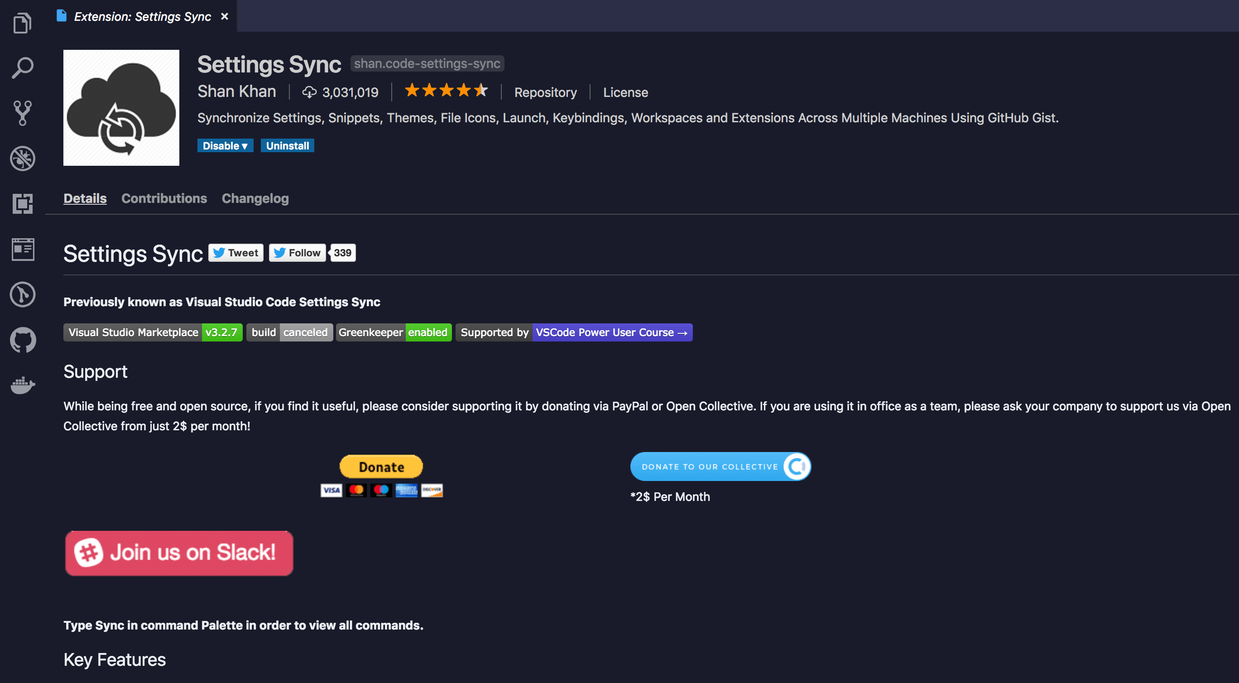Click the License link
The width and height of the screenshot is (1239, 683).
click(626, 91)
